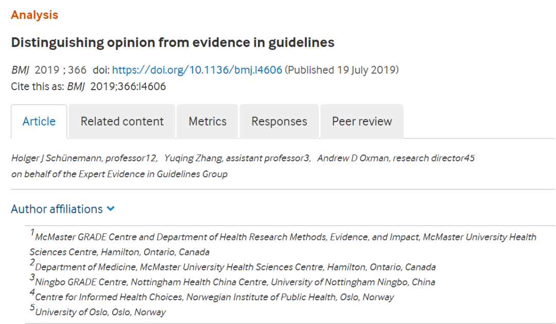
Task: Open the Metrics tab
Action: (x=207, y=122)
